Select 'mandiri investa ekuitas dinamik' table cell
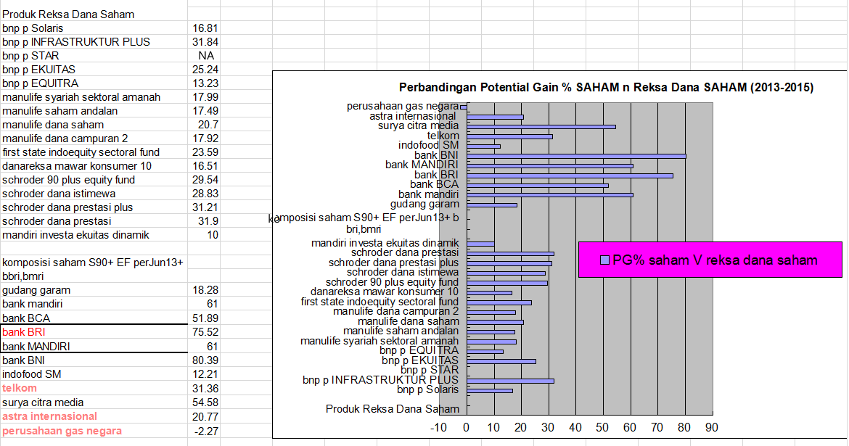The width and height of the screenshot is (849, 446). (x=94, y=236)
